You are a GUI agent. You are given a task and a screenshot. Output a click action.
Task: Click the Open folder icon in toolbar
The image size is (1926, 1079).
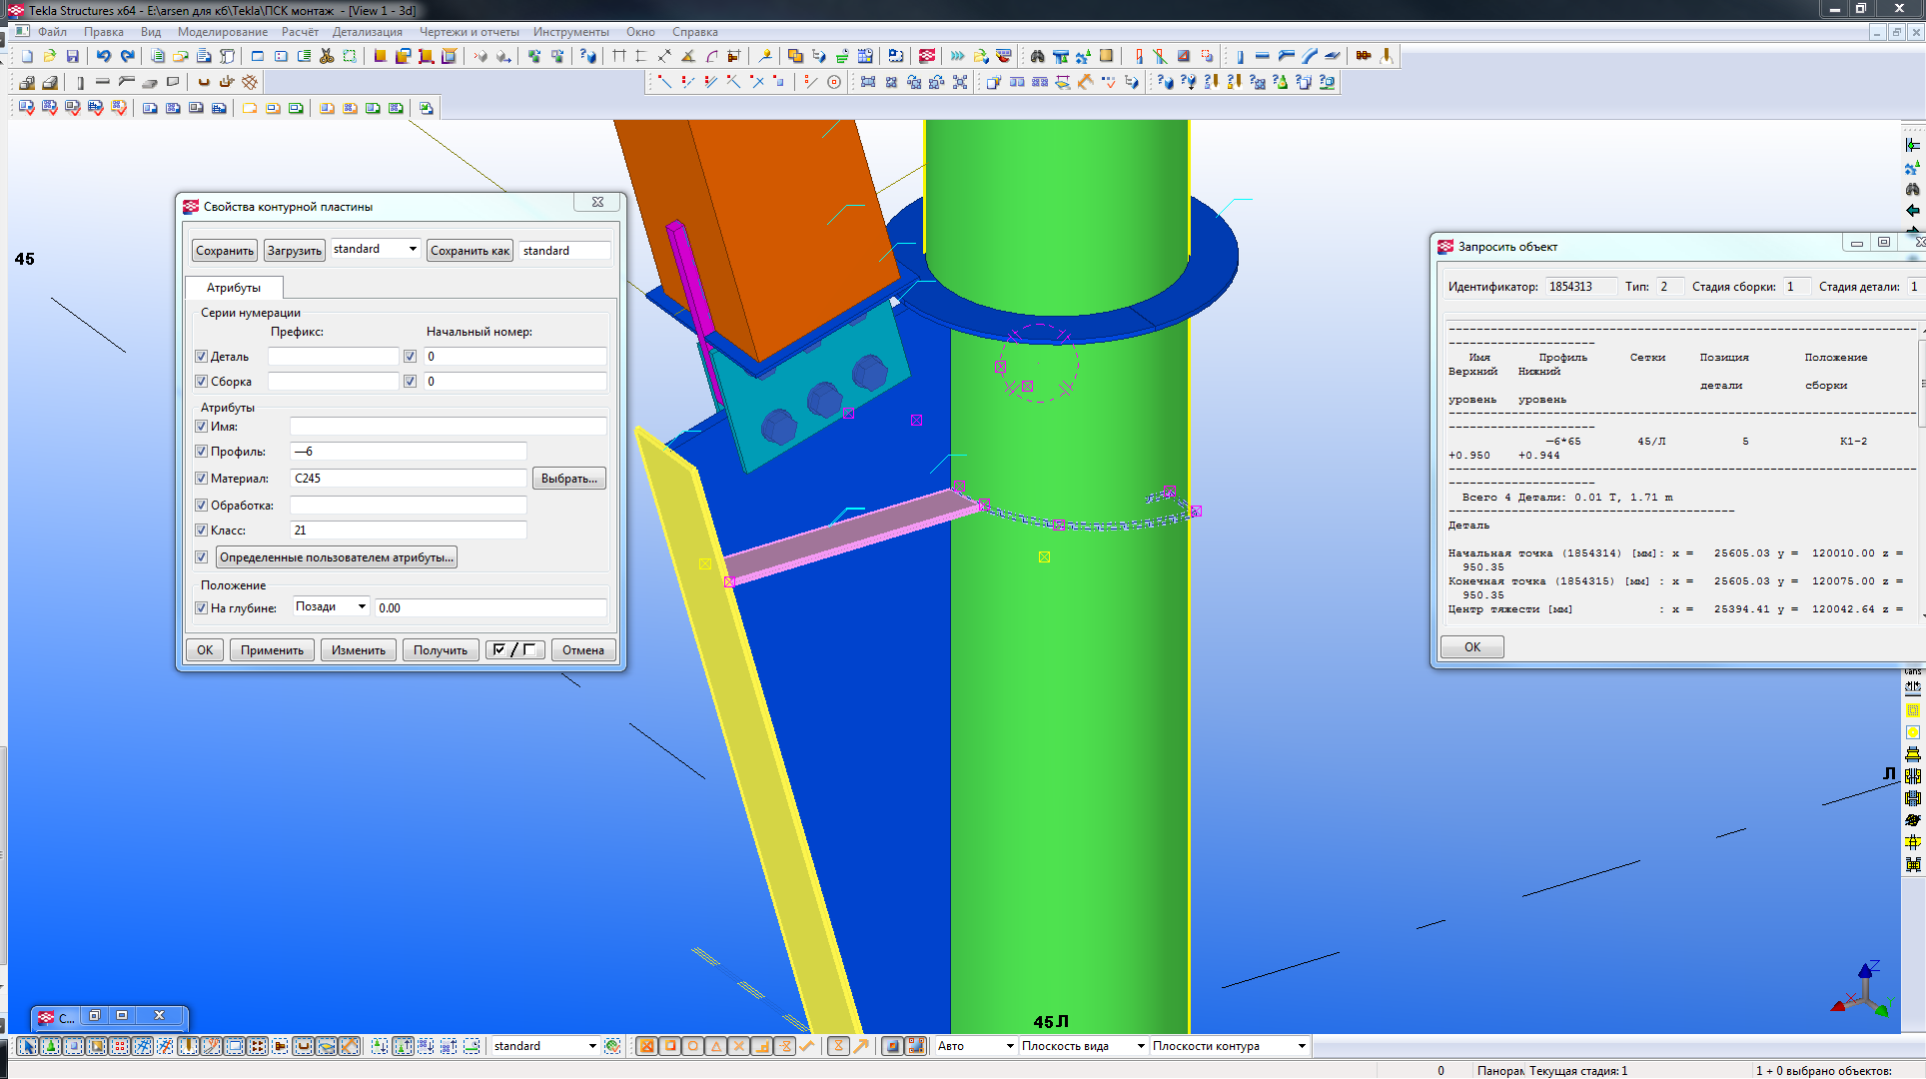tap(49, 56)
